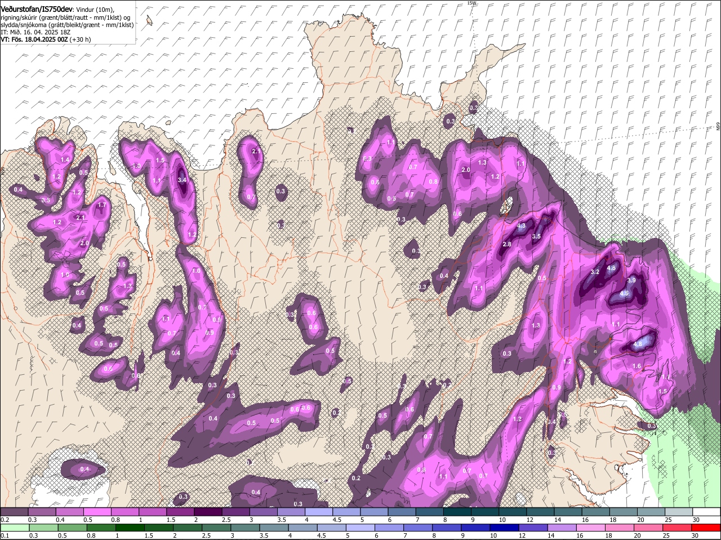Pick the pale green 0.1–0.3 swatch in lower legend

pos(14,527)
